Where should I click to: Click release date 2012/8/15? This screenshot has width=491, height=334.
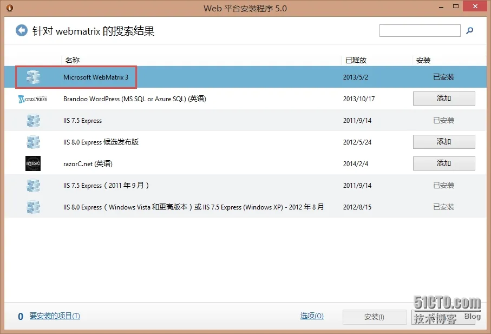(357, 207)
